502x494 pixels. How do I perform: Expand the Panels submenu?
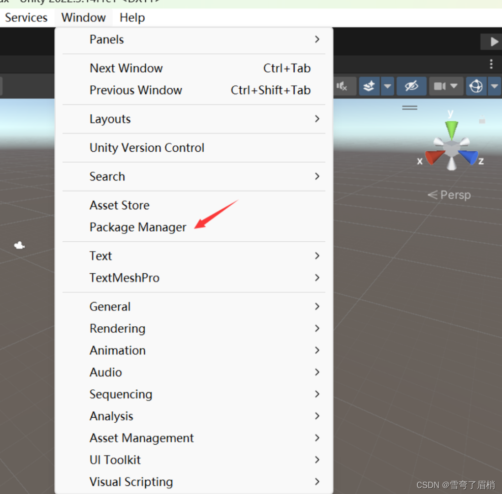coord(194,39)
